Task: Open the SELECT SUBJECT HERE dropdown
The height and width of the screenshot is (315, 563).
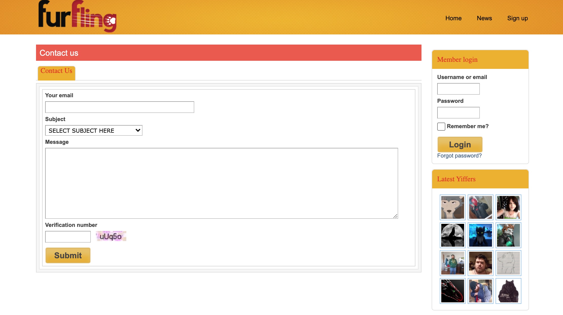Action: (94, 130)
